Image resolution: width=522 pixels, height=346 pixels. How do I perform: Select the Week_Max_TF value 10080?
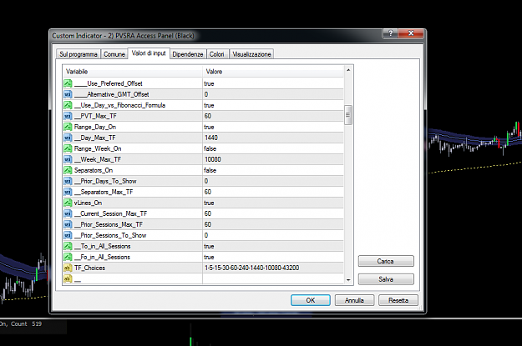click(x=213, y=159)
